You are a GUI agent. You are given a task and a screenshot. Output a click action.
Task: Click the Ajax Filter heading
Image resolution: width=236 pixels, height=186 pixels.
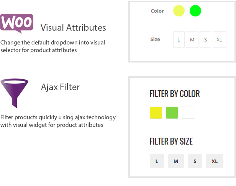pyautogui.click(x=61, y=87)
